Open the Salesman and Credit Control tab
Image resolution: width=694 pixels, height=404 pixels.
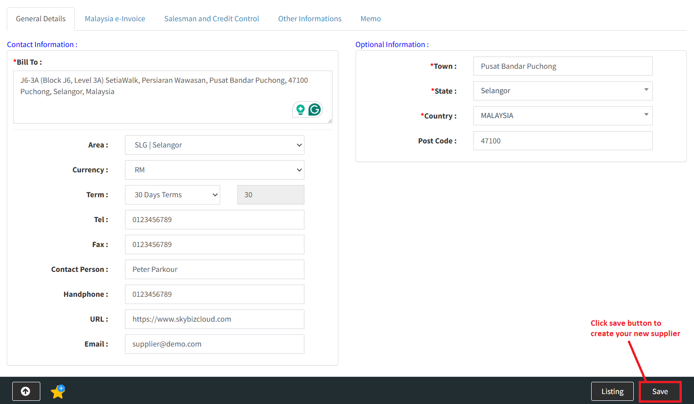212,19
